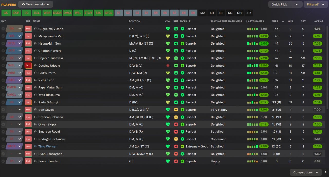Sort by the MORALE column header
The image size is (329, 177).
[185, 21]
